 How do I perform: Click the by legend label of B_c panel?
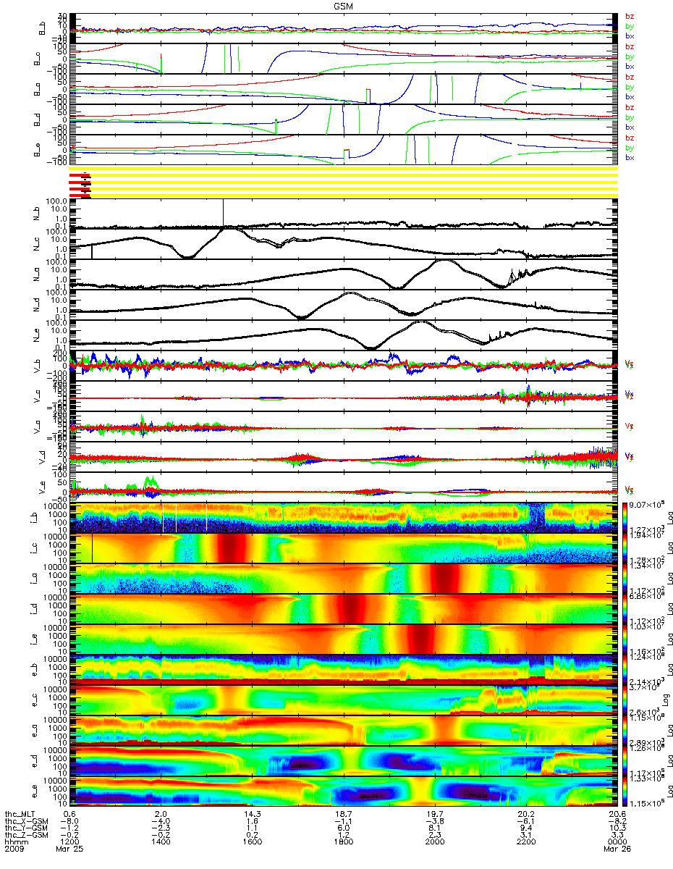pos(630,56)
